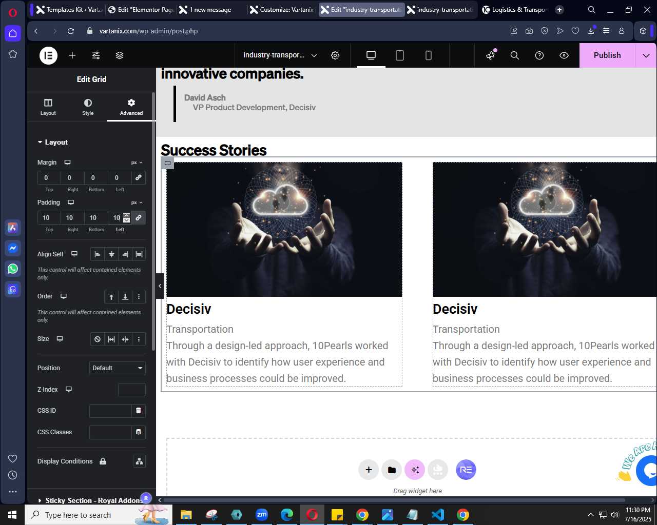Add new section plus button
Viewport: 657px width, 525px height.
[369, 470]
